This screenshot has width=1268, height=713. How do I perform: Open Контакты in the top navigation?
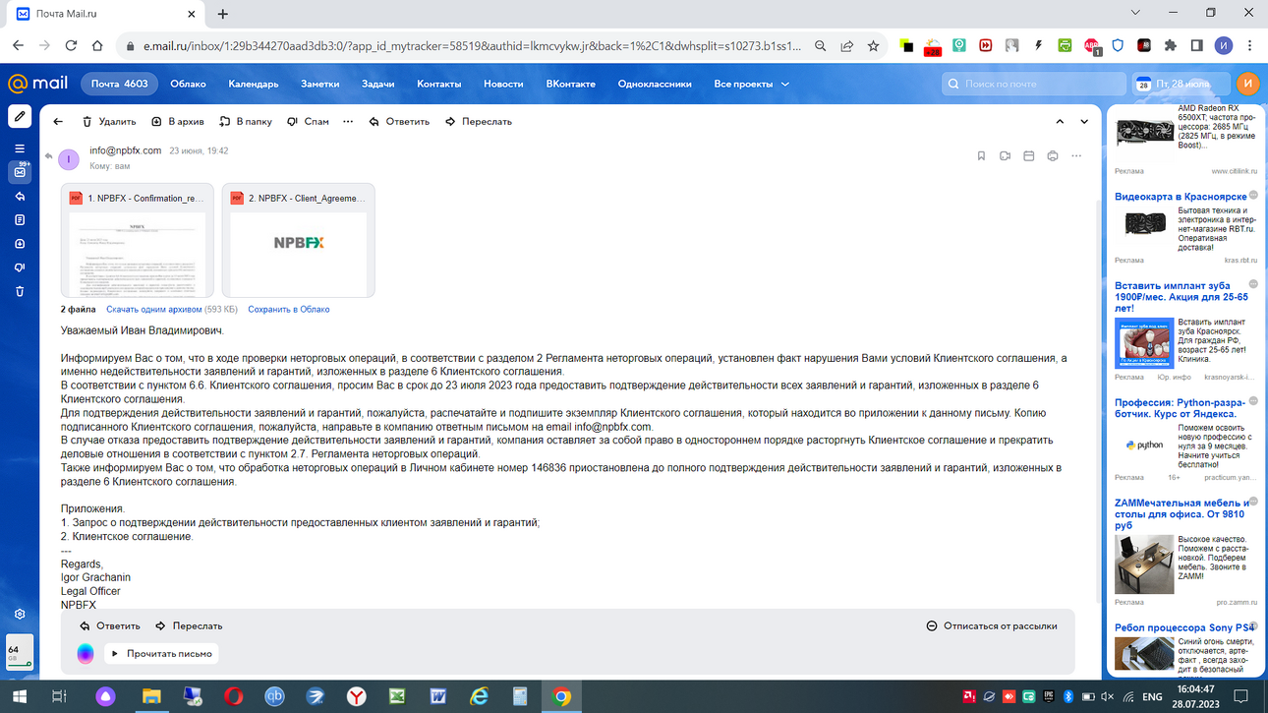438,85
